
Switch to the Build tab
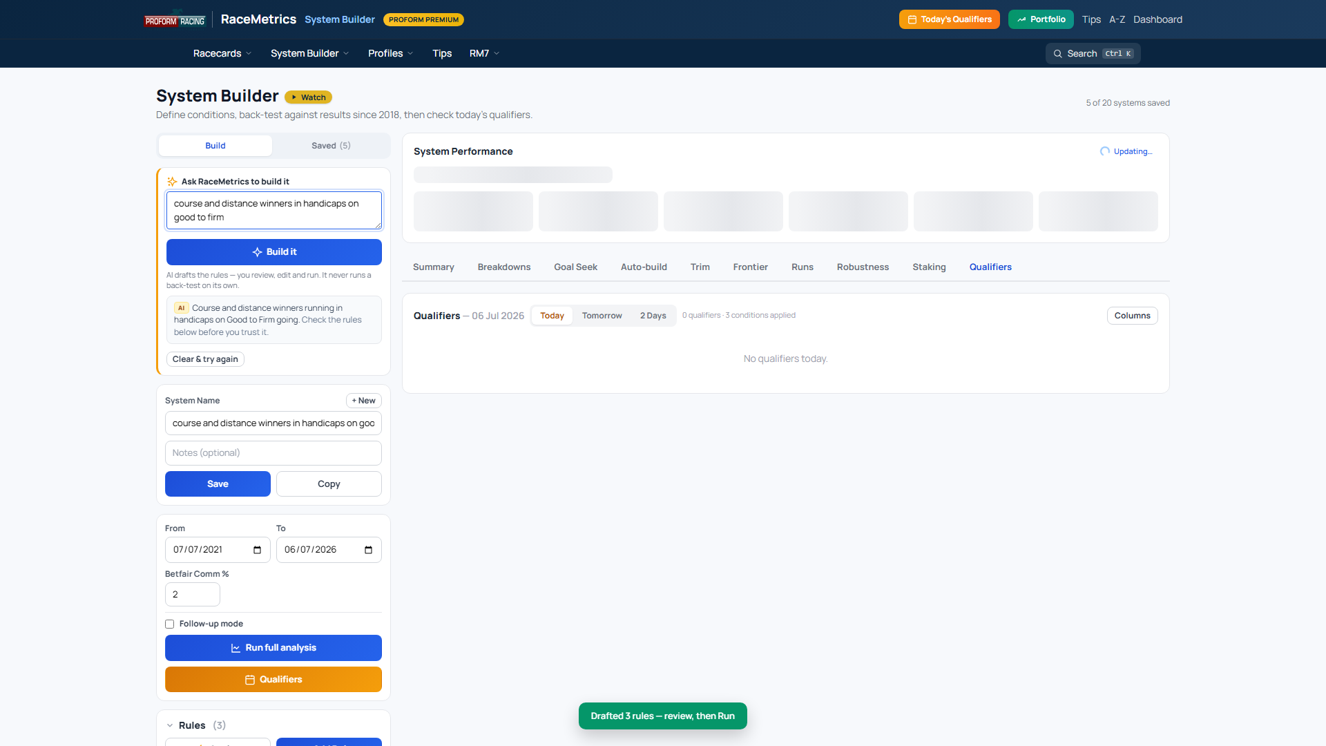[215, 146]
